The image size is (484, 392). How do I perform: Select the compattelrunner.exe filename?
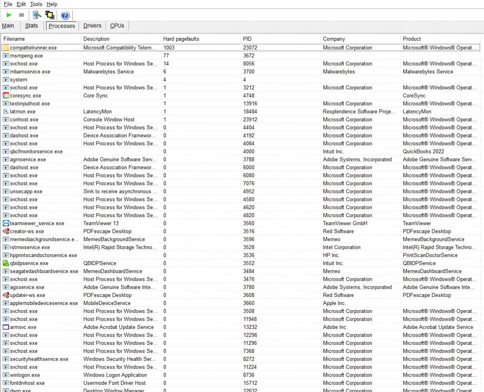click(x=33, y=48)
